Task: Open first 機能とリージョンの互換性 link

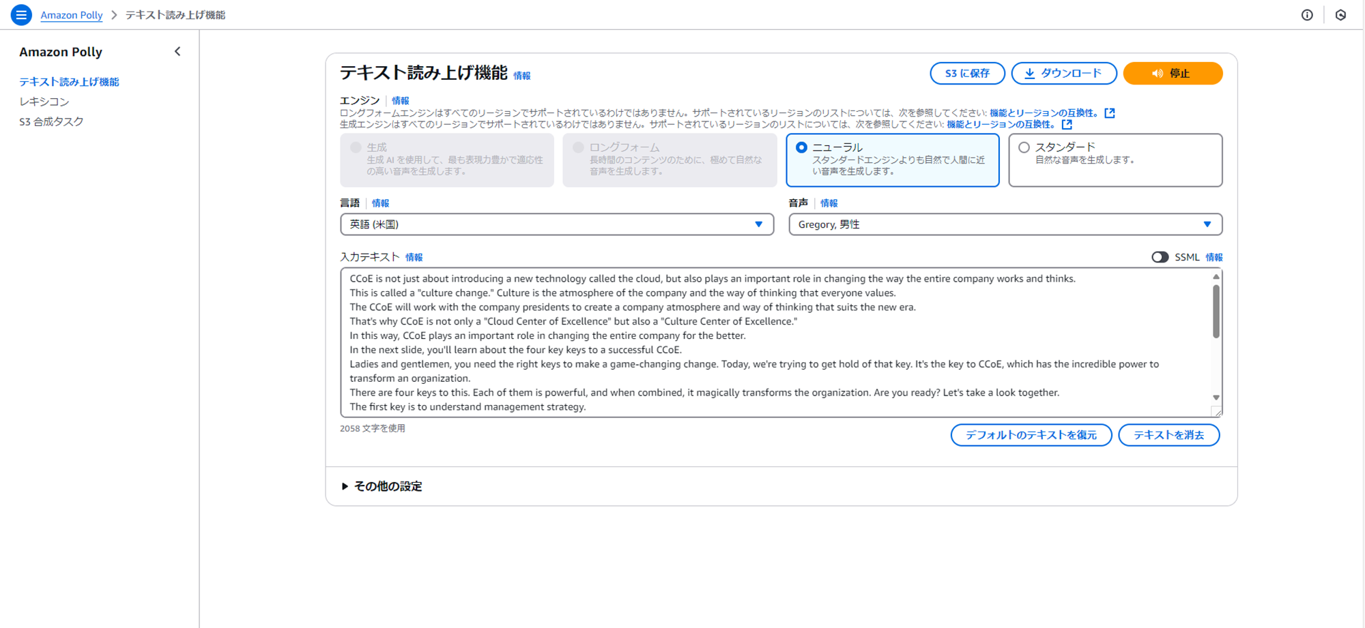Action: pyautogui.click(x=1044, y=113)
